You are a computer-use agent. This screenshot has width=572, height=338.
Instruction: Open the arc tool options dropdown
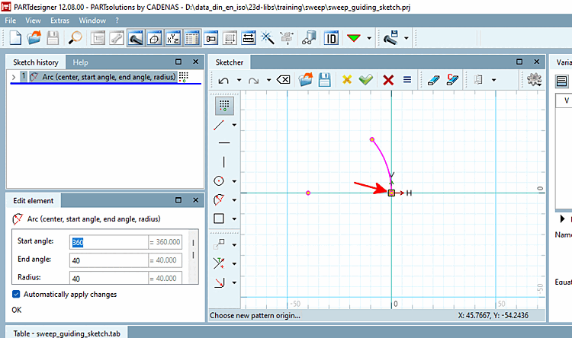click(x=234, y=200)
